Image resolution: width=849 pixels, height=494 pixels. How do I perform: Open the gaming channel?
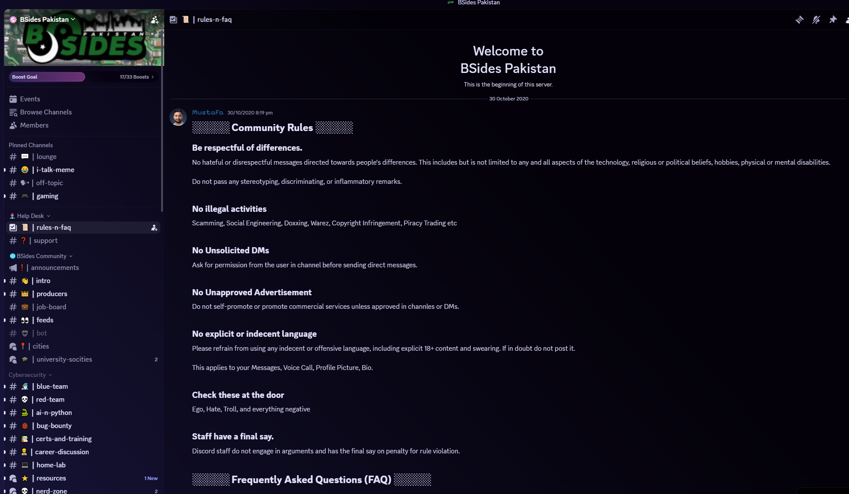pos(82,196)
